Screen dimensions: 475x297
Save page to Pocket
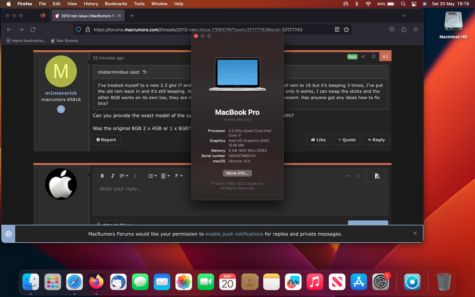[392, 30]
